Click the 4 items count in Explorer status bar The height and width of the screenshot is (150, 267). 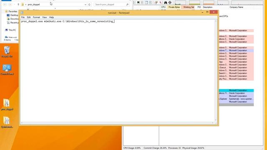[x=7, y=40]
